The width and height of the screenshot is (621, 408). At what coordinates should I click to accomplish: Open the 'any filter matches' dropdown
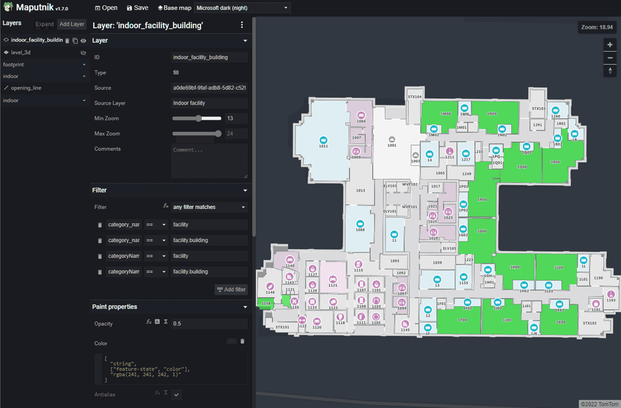pos(209,207)
